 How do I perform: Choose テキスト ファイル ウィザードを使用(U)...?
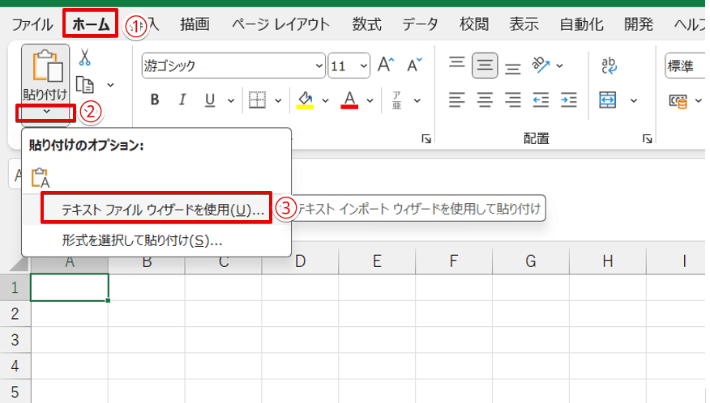[x=156, y=210]
